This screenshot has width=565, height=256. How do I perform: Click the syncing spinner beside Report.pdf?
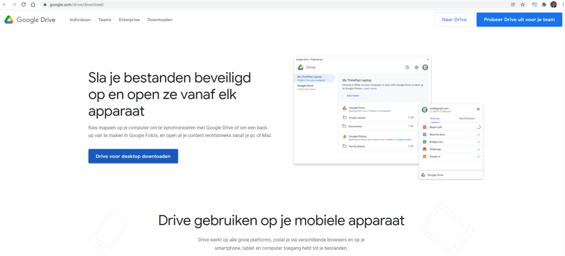click(478, 127)
